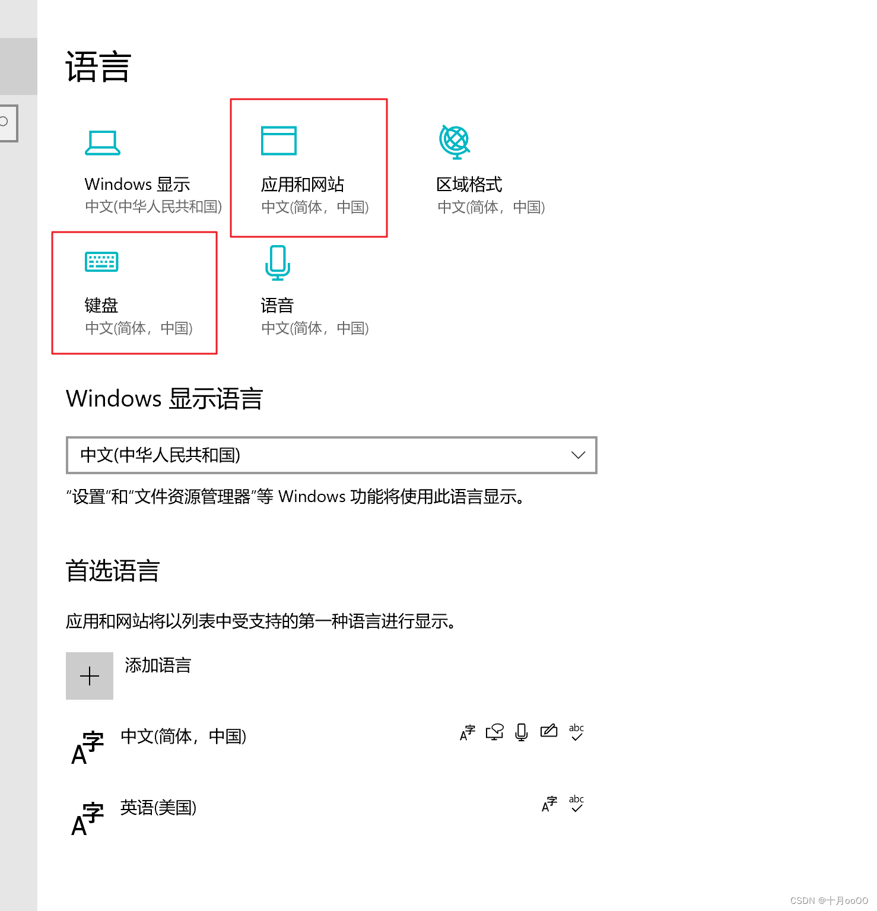Click the 中文(中华人民共和国) text under Windows 显示
This screenshot has width=877, height=911.
click(x=154, y=207)
